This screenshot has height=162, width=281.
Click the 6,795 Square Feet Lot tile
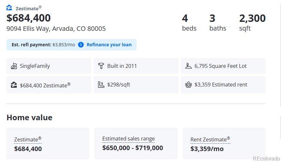pyautogui.click(x=223, y=66)
